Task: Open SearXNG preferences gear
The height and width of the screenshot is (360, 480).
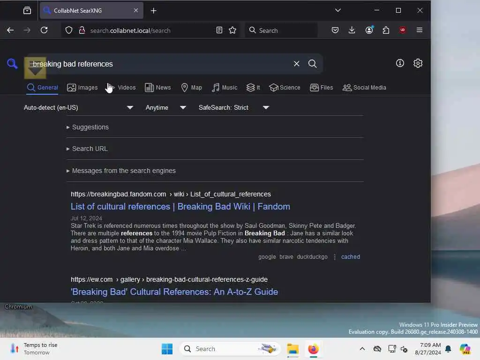Action: [x=418, y=63]
